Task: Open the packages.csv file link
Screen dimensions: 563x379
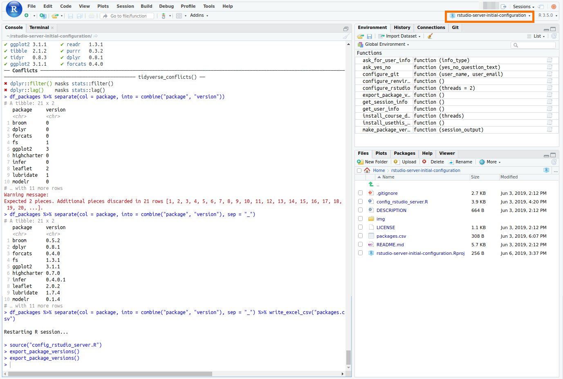Action: point(391,236)
